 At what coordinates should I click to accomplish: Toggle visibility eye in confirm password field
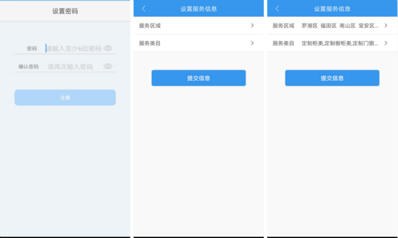pyautogui.click(x=108, y=66)
